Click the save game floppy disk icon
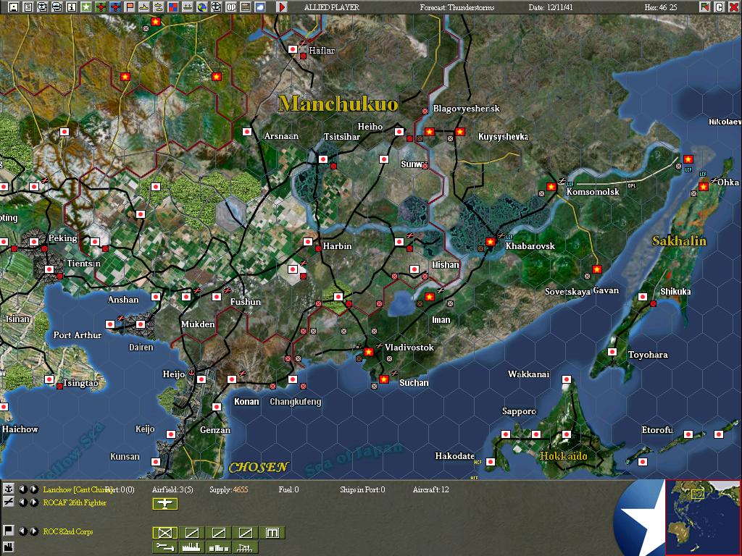 click(14, 7)
